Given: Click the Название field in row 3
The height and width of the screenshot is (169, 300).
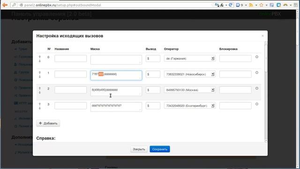Looking at the screenshot, I should (70, 106).
